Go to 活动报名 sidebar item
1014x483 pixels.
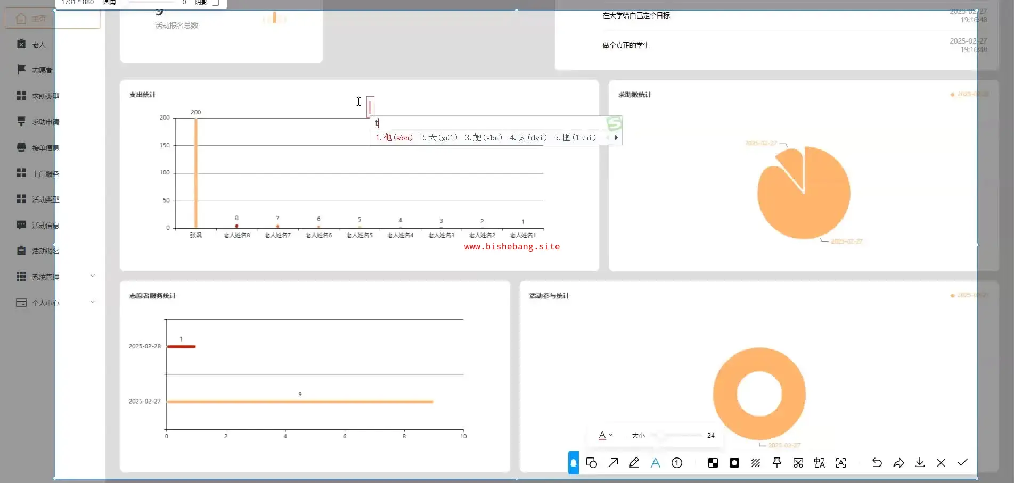[x=45, y=251]
